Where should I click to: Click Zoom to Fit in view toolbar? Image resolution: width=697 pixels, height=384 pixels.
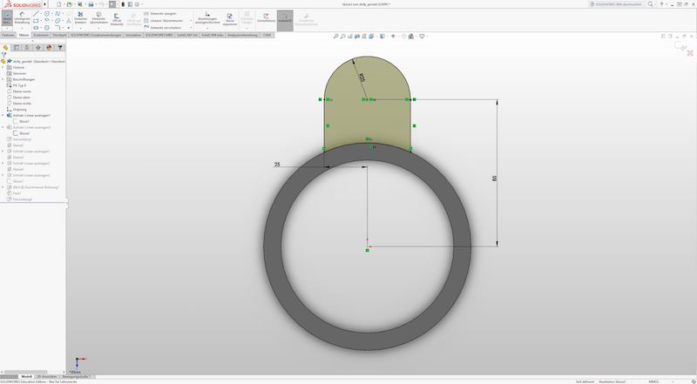point(335,37)
